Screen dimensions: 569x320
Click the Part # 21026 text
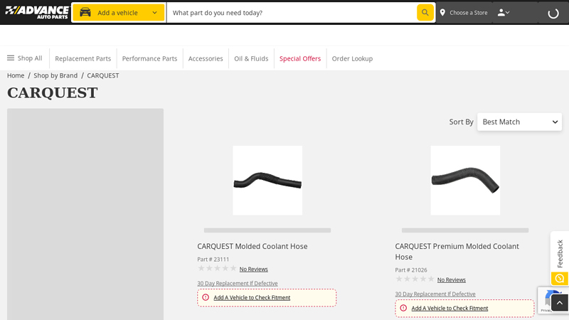411,270
